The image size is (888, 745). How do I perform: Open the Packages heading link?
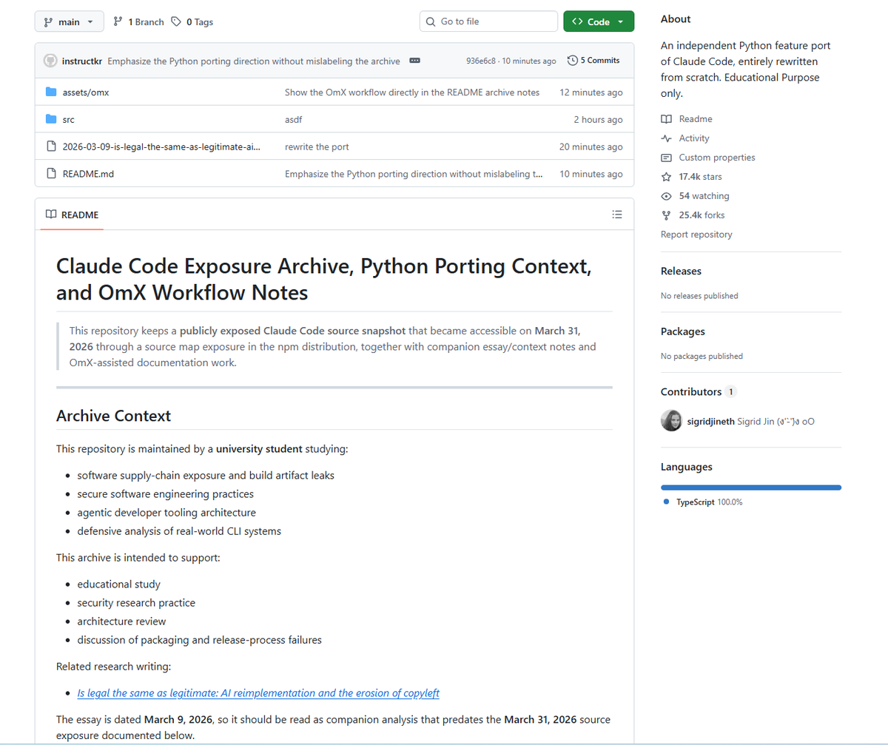point(683,331)
